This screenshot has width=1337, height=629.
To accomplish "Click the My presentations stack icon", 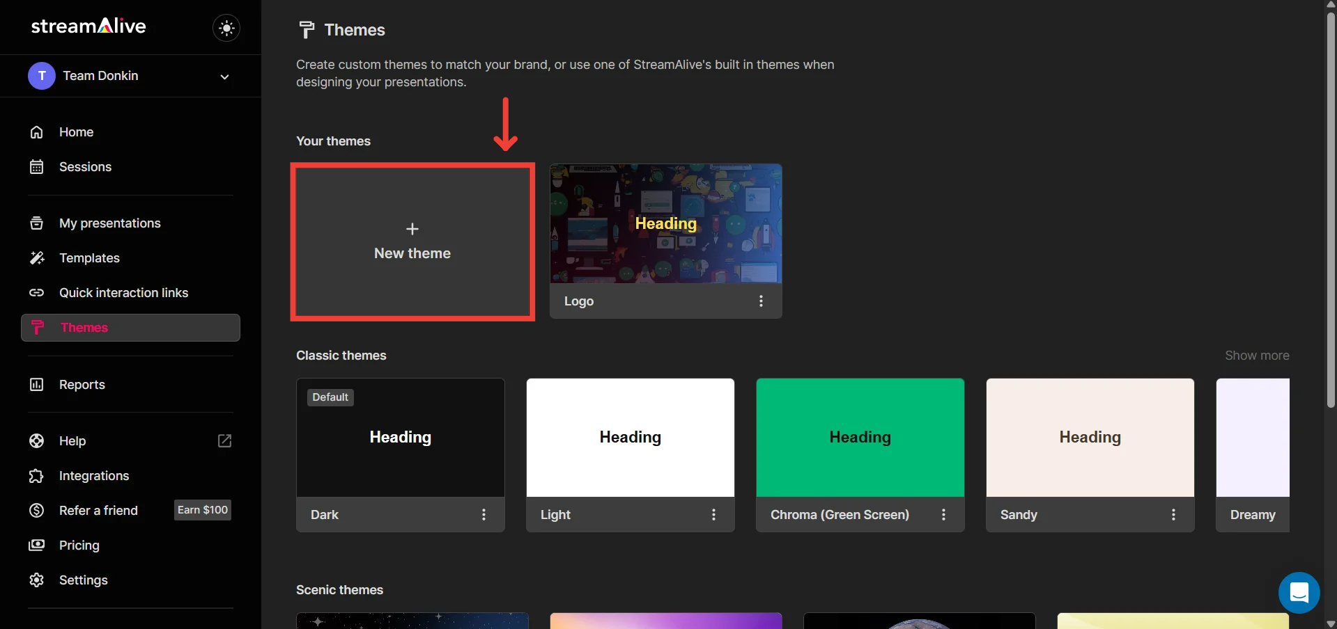I will tap(37, 223).
